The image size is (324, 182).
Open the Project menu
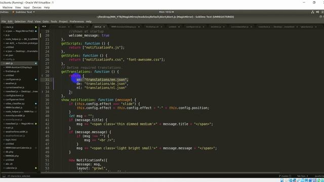pos(63,21)
